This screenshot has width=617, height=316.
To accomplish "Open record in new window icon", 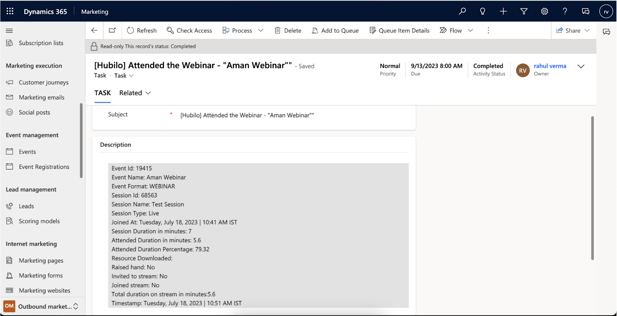I will (x=112, y=30).
